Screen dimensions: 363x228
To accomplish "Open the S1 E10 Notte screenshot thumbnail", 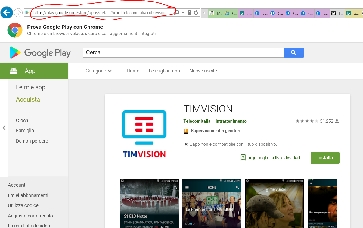I will [149, 203].
